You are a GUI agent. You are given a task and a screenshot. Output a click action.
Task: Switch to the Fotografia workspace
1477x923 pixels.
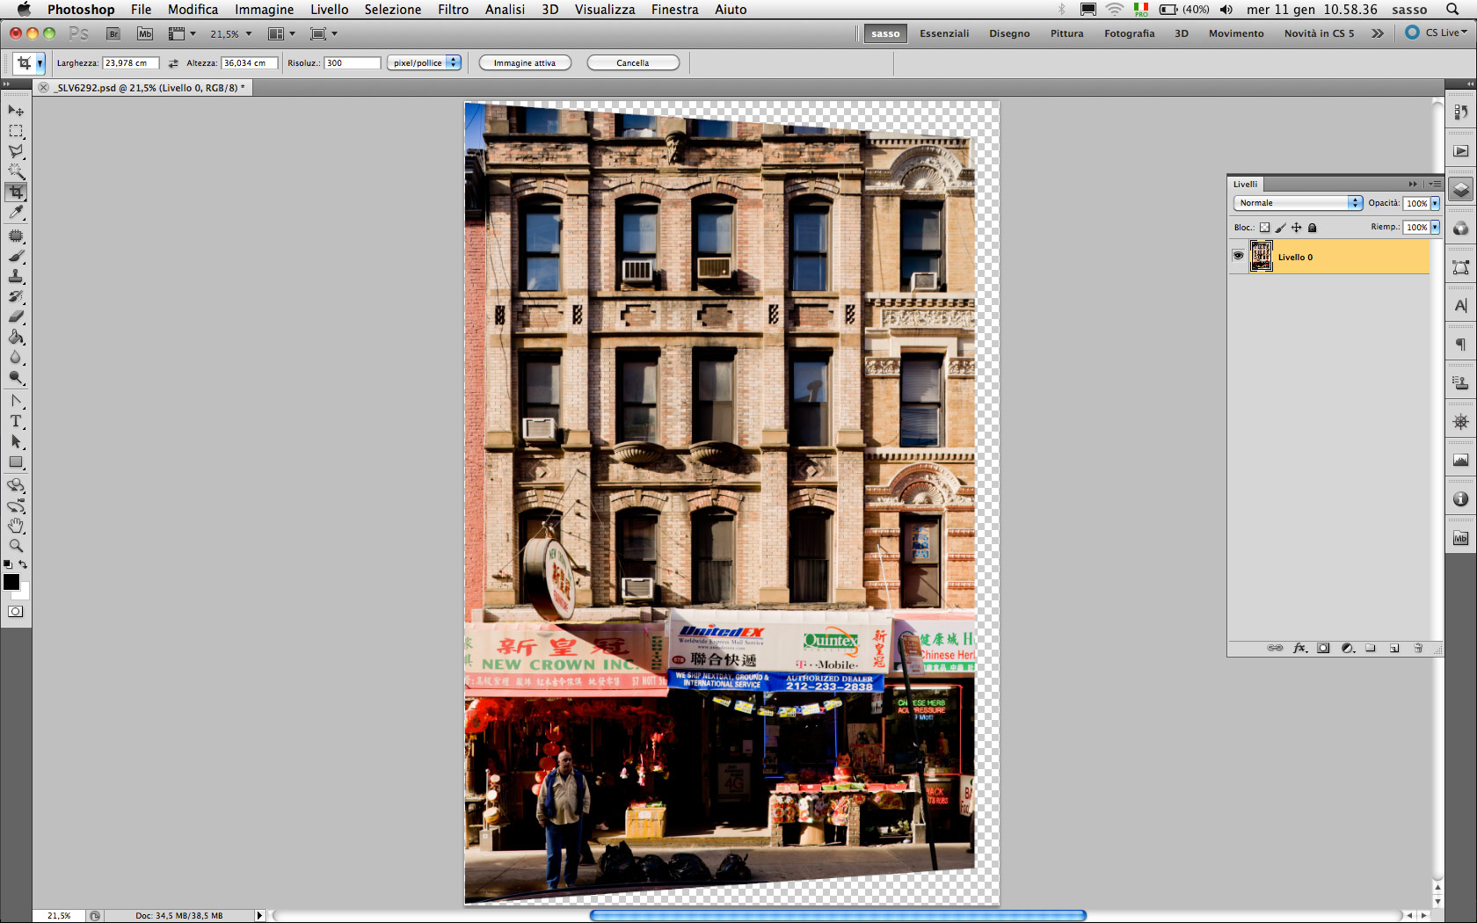click(x=1129, y=33)
